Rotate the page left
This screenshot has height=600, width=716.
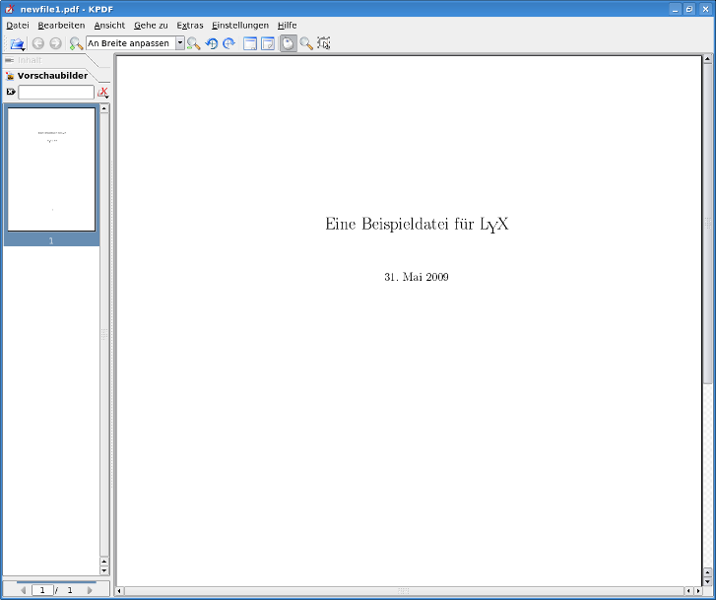tap(212, 43)
